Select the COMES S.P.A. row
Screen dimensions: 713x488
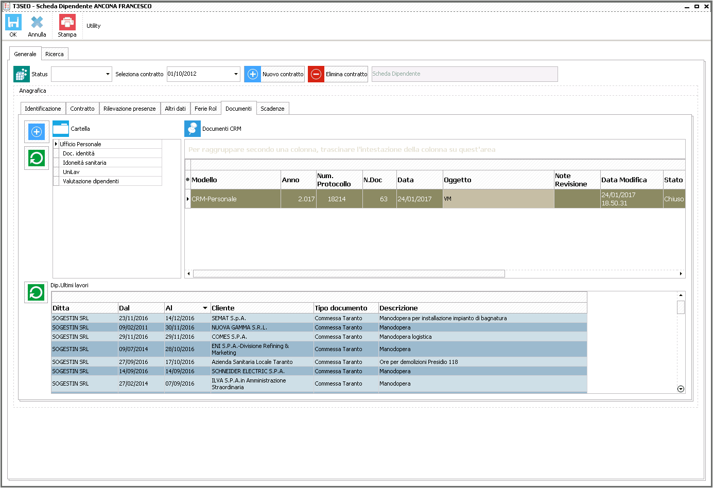tap(319, 337)
